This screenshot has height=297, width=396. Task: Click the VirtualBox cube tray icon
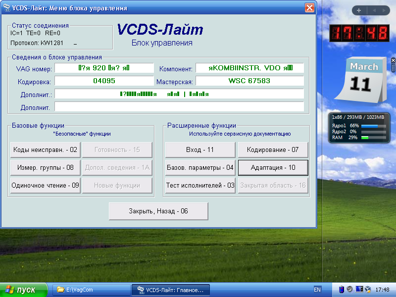click(x=368, y=290)
